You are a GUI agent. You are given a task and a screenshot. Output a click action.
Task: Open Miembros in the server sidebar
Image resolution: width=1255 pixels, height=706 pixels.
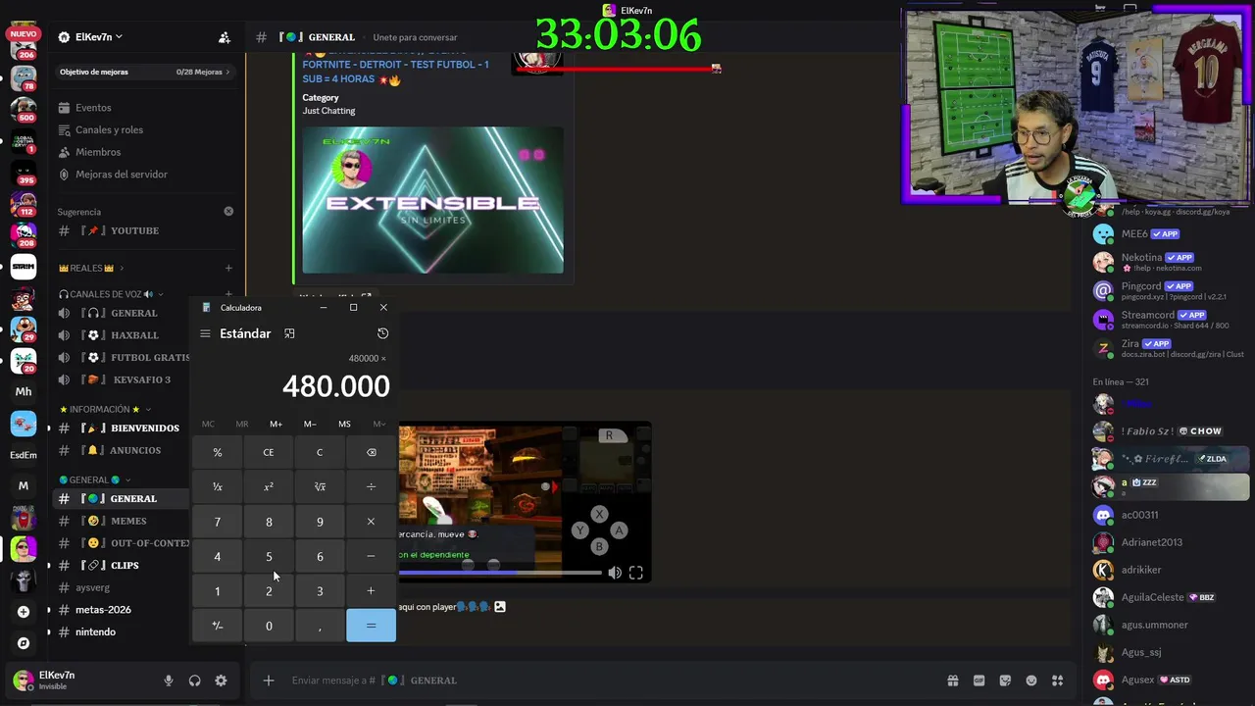(x=98, y=152)
